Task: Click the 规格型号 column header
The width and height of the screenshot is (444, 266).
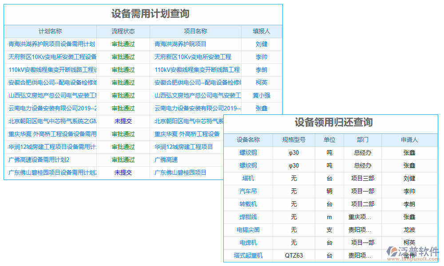Action: (294, 140)
